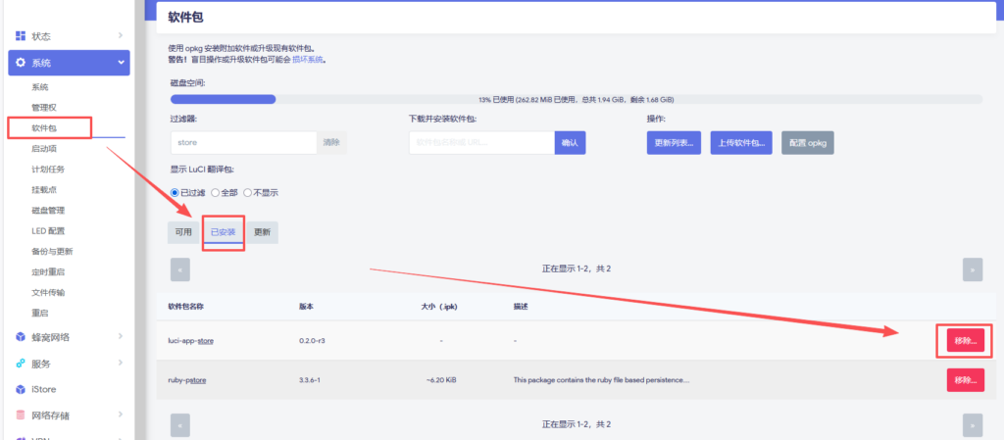The image size is (1004, 440).
Task: Expand the 状态 menu chevron
Action: click(x=121, y=36)
